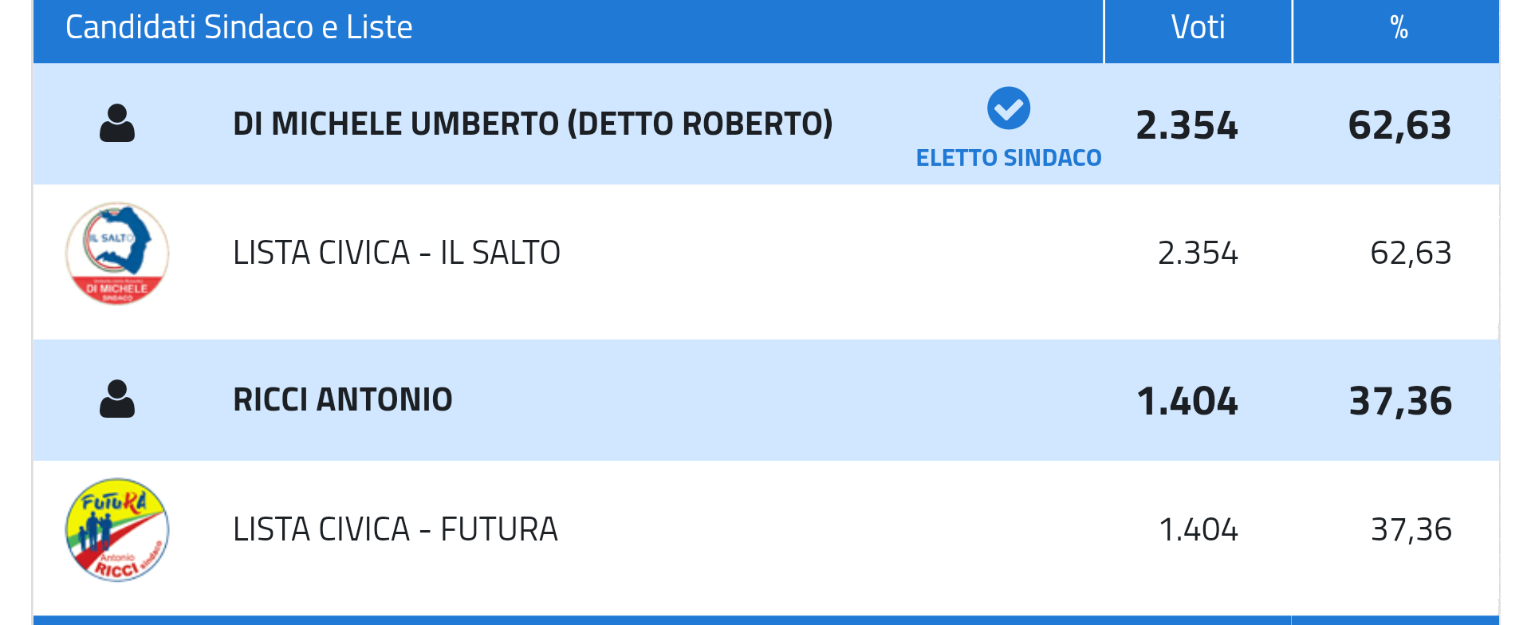1531x625 pixels.
Task: Click the person icon beside Di Michele Umberto
Action: pyautogui.click(x=117, y=124)
